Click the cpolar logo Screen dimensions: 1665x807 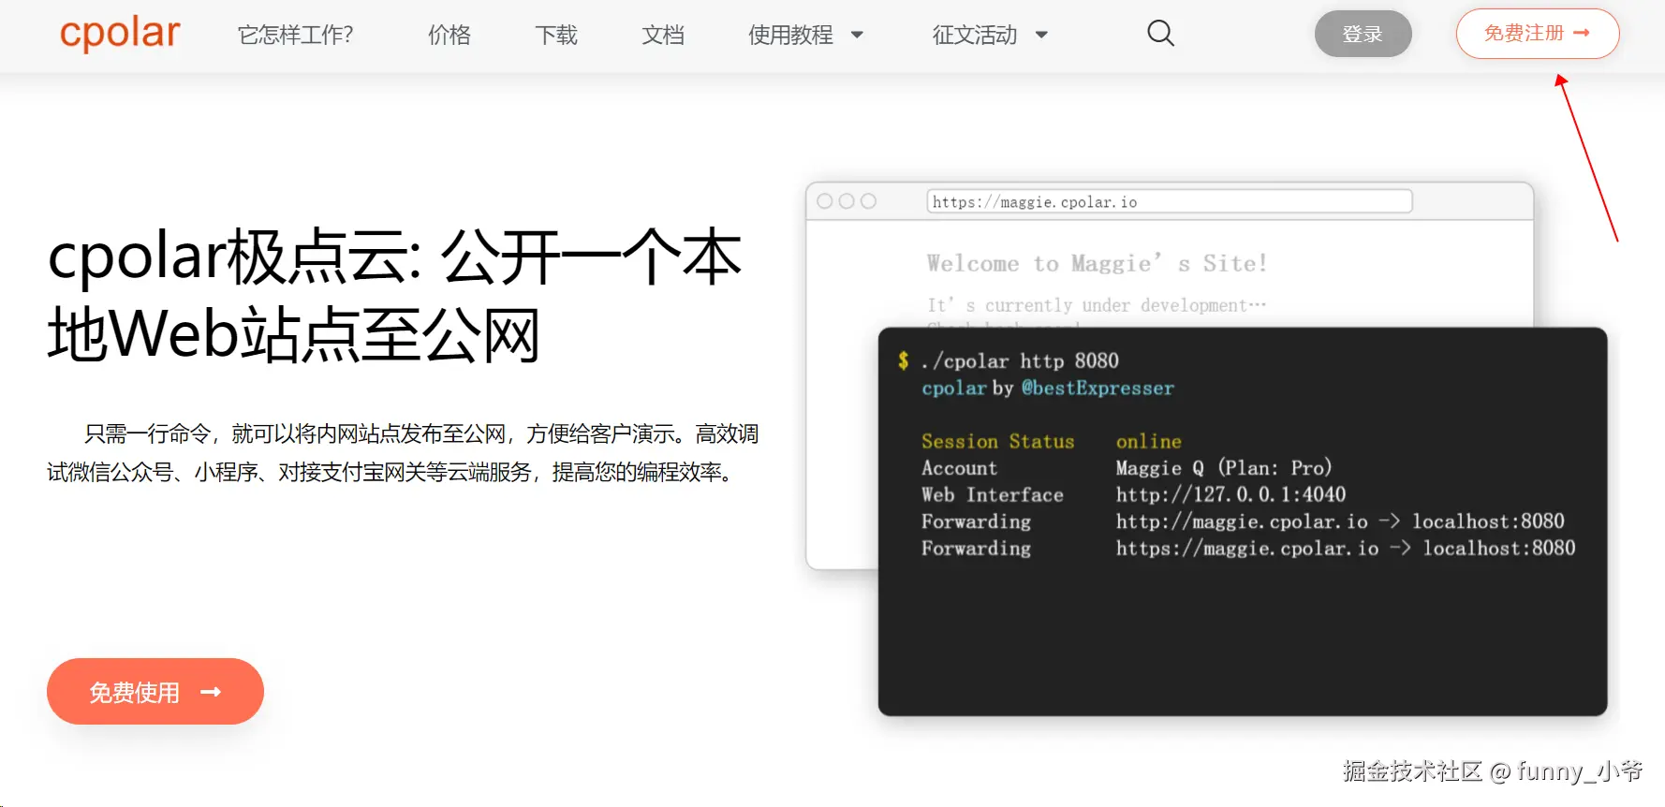[x=120, y=34]
